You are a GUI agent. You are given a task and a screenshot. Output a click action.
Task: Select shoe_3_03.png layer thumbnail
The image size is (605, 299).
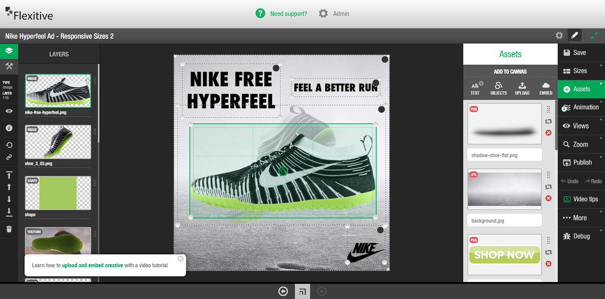coord(58,142)
